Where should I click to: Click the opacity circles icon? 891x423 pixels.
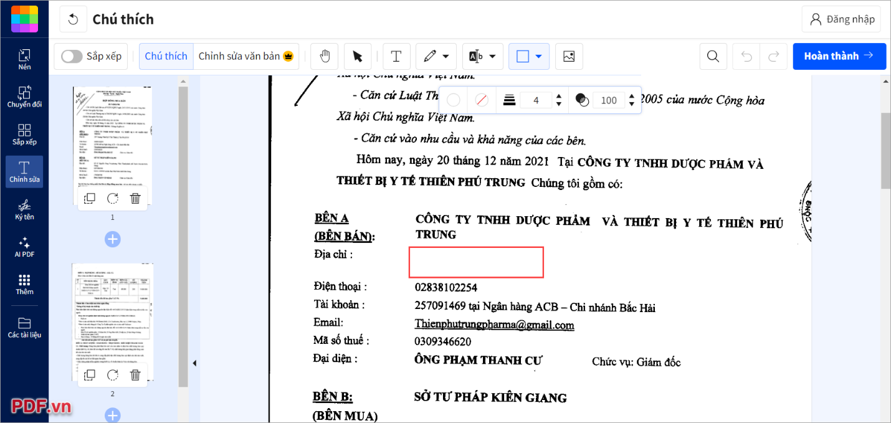581,100
